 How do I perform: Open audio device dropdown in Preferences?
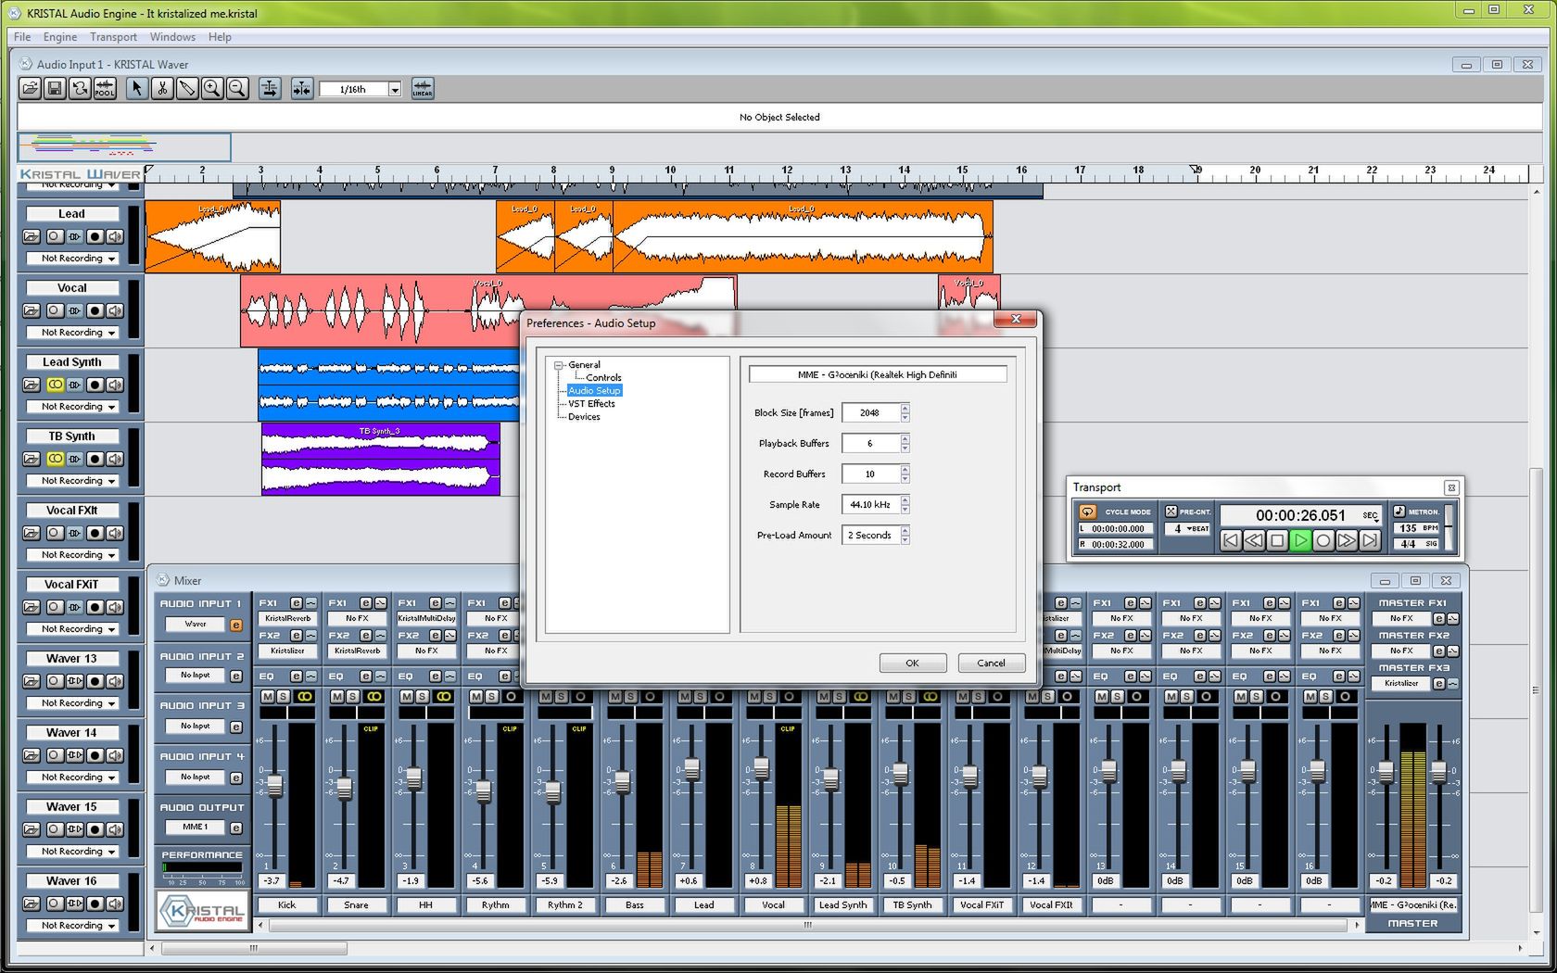point(878,374)
